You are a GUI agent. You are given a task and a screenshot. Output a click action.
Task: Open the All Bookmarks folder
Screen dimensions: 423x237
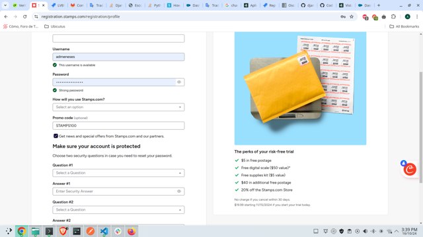click(404, 26)
